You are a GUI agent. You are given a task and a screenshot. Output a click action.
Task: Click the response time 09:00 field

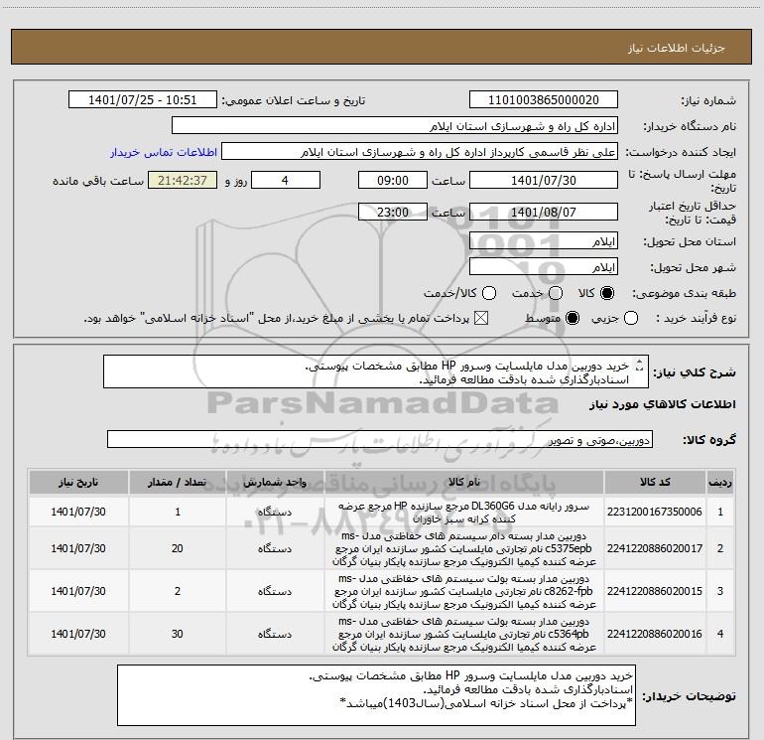[393, 180]
